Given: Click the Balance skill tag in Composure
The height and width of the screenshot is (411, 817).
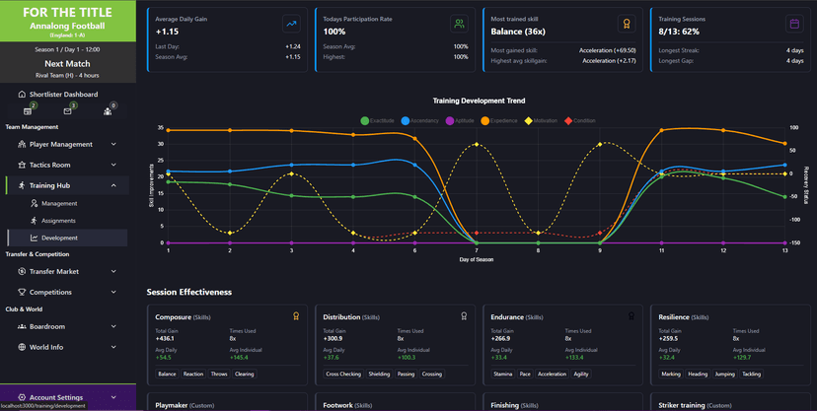Looking at the screenshot, I should click(x=167, y=375).
